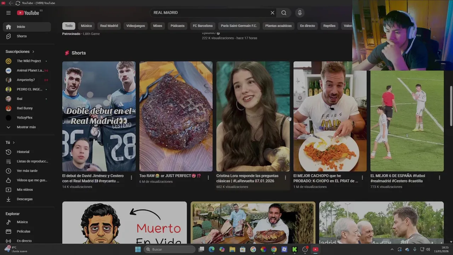Open Mis vídeos
This screenshot has width=453, height=255.
27,189
